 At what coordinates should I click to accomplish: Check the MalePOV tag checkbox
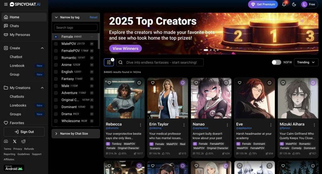56,44
